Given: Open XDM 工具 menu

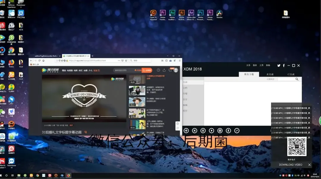Looking at the screenshot, I should tap(262, 65).
